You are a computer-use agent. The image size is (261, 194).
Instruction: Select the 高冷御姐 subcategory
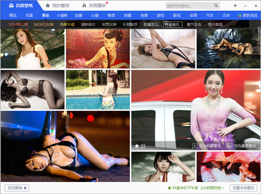tap(216, 25)
